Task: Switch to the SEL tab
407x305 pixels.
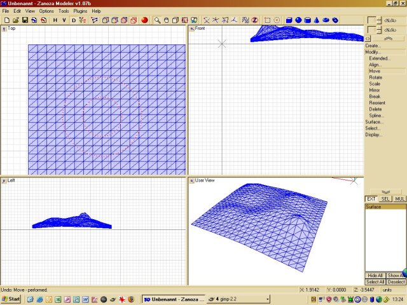Action: pos(385,199)
